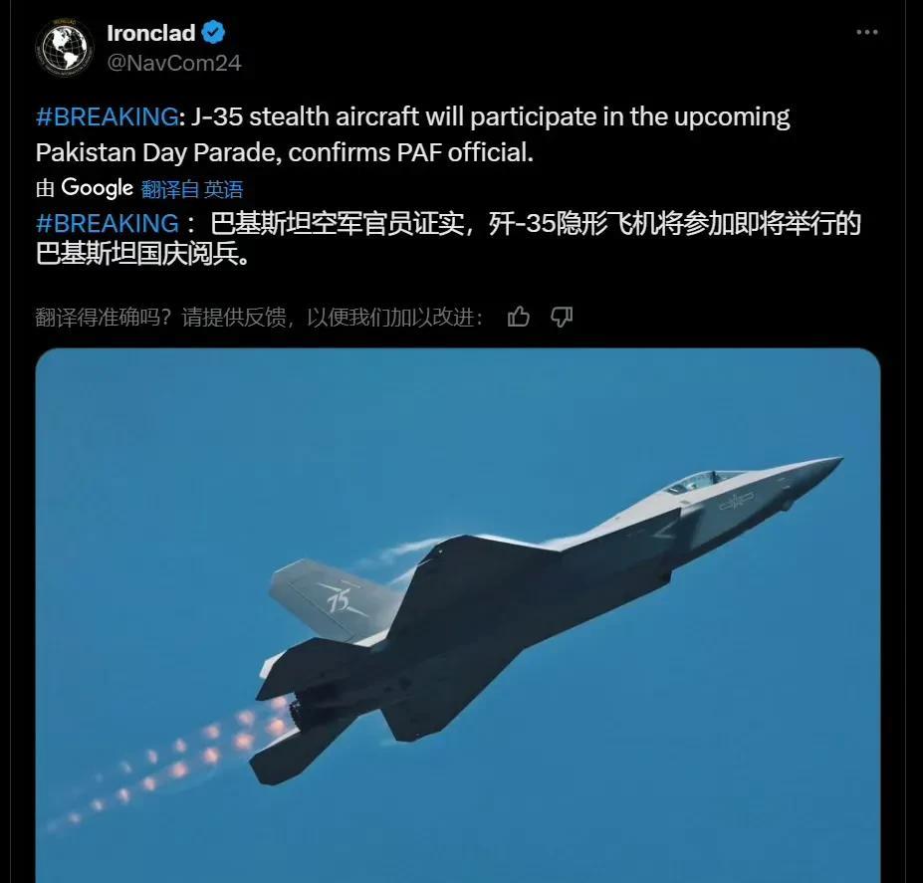Click 英语 source language label

(224, 189)
